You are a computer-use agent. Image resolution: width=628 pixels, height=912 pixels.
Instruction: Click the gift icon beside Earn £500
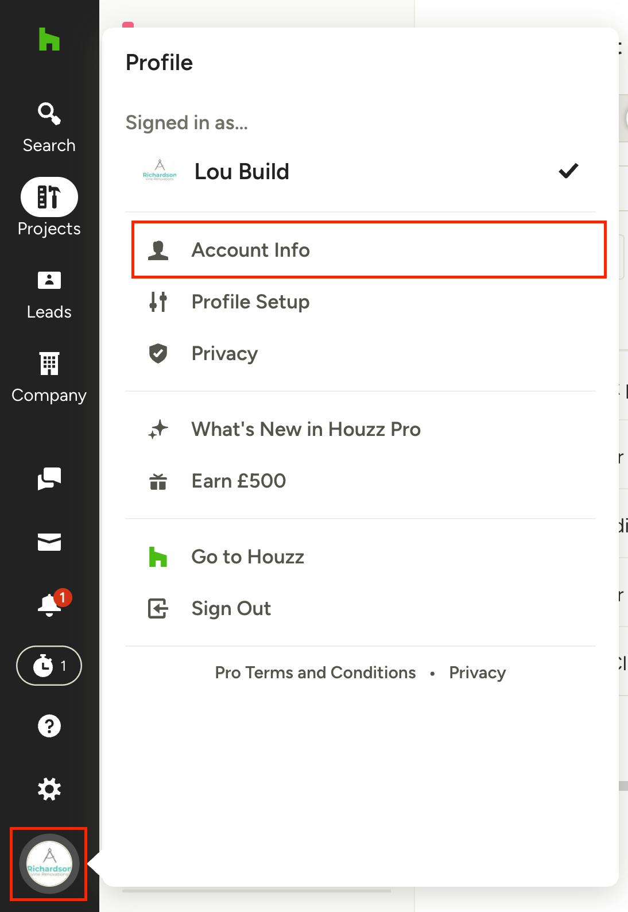pos(158,481)
